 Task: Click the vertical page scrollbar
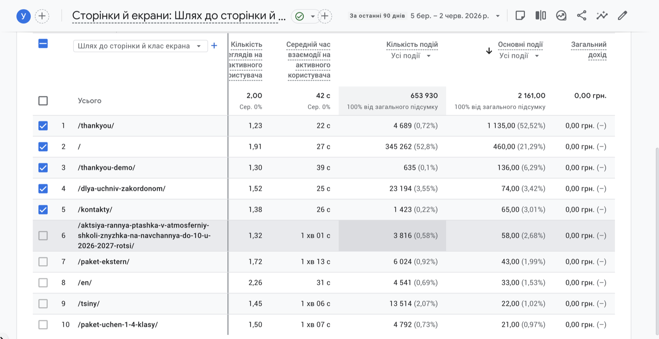657,241
